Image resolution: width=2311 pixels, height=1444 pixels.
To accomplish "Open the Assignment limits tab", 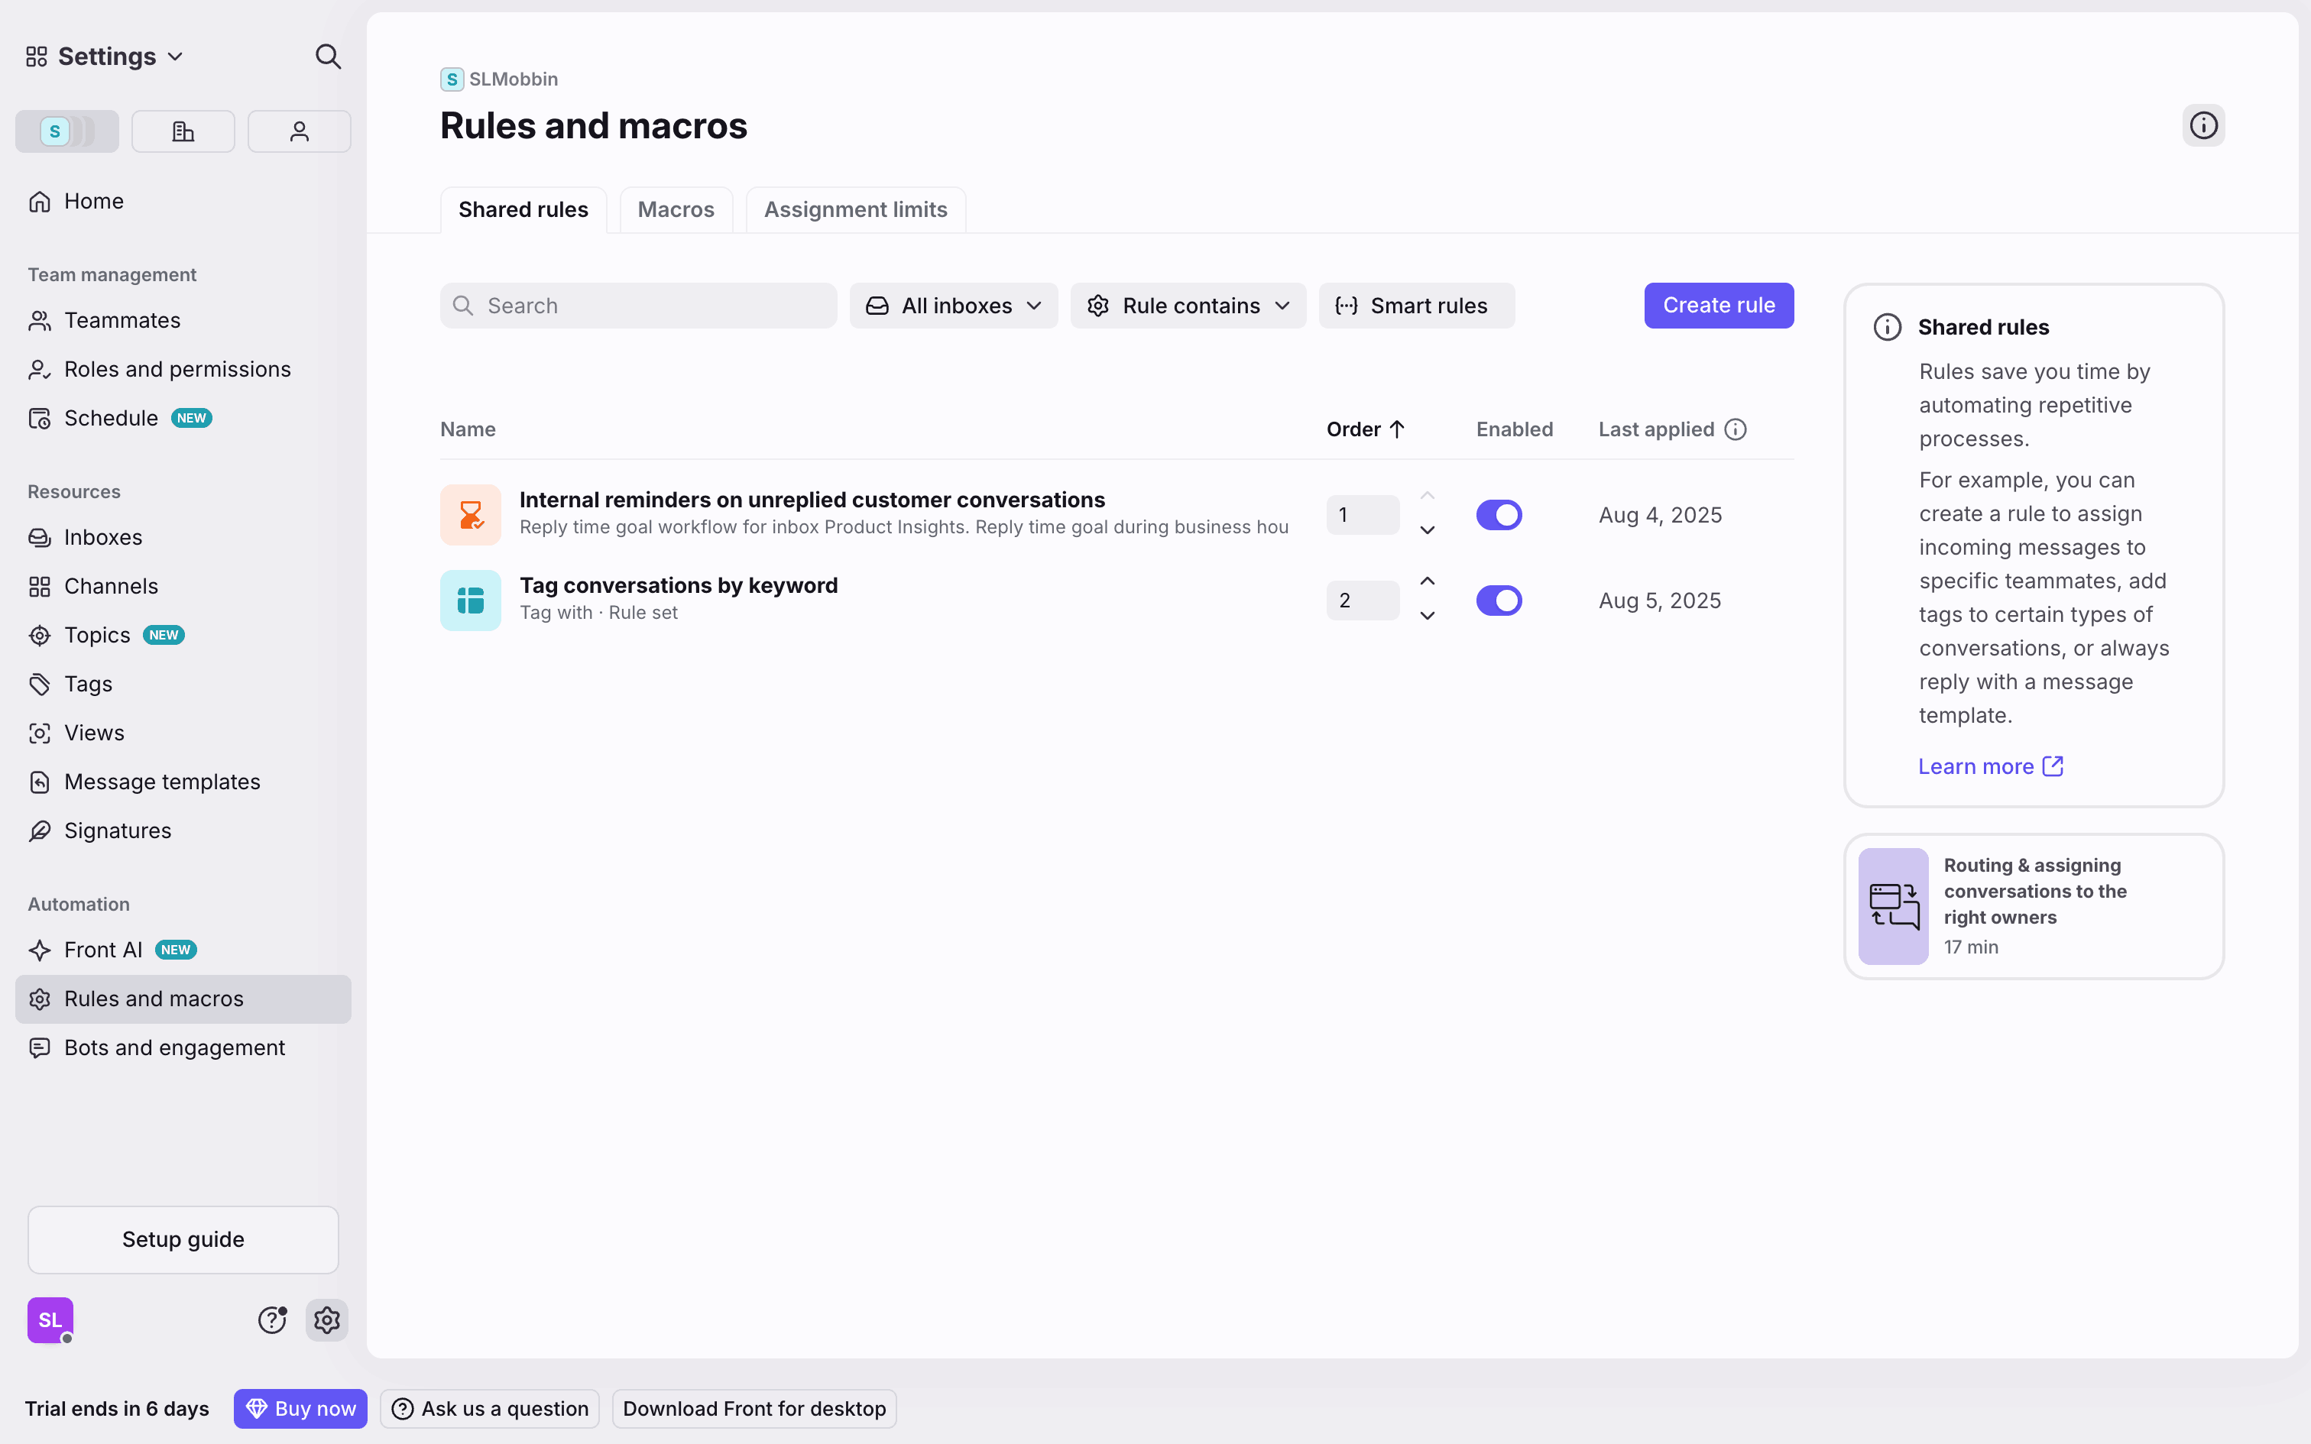I will (854, 209).
